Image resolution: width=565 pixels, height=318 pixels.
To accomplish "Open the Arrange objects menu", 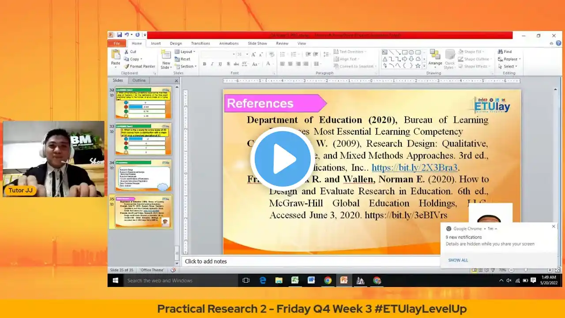I will [435, 59].
